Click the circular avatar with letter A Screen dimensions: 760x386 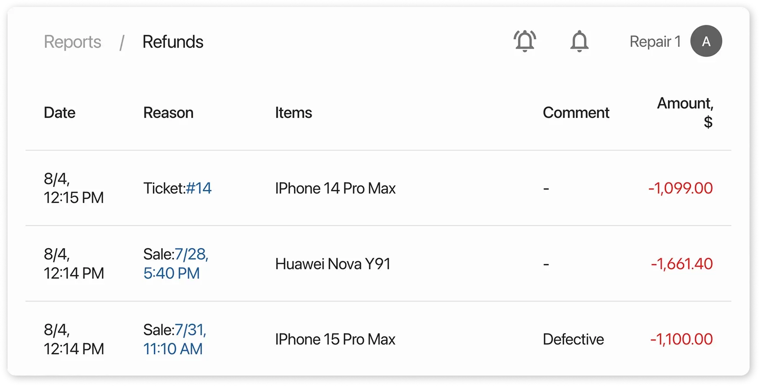[x=706, y=41]
